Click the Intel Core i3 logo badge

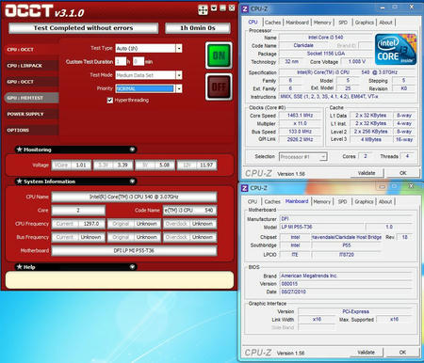pos(396,49)
